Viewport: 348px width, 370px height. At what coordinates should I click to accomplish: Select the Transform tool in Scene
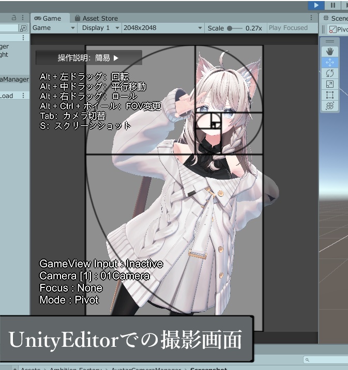pyautogui.click(x=330, y=106)
